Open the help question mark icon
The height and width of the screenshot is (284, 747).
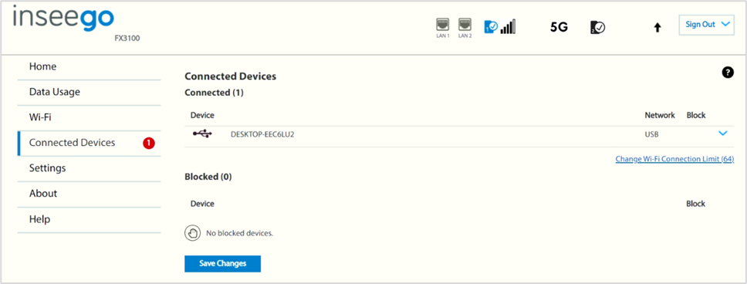pyautogui.click(x=728, y=73)
